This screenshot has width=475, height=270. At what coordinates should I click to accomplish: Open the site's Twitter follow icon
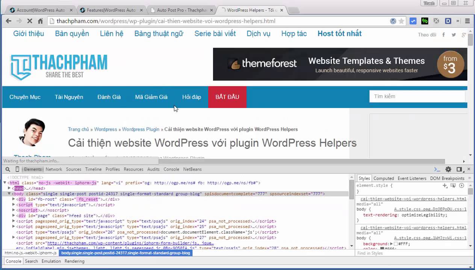click(x=454, y=34)
